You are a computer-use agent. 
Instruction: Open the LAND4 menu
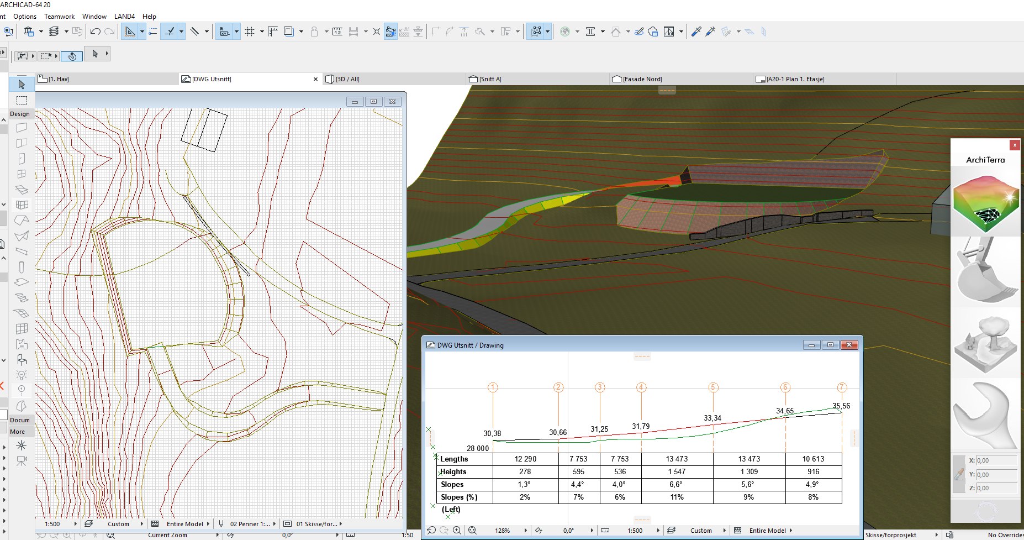[124, 16]
